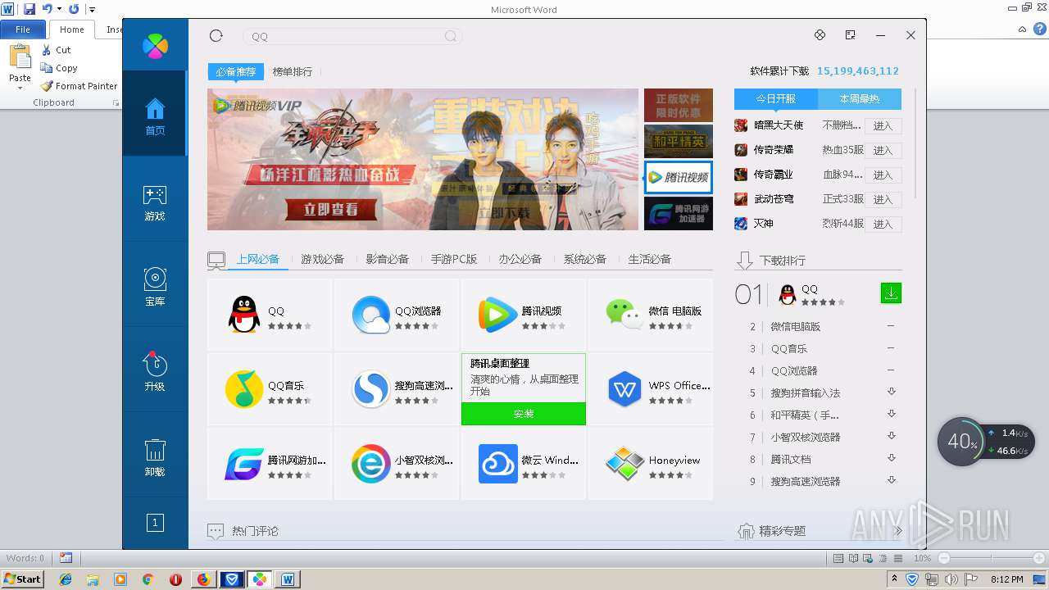Open the 微信 电脑版 app tile
This screenshot has height=590, width=1049.
point(650,315)
